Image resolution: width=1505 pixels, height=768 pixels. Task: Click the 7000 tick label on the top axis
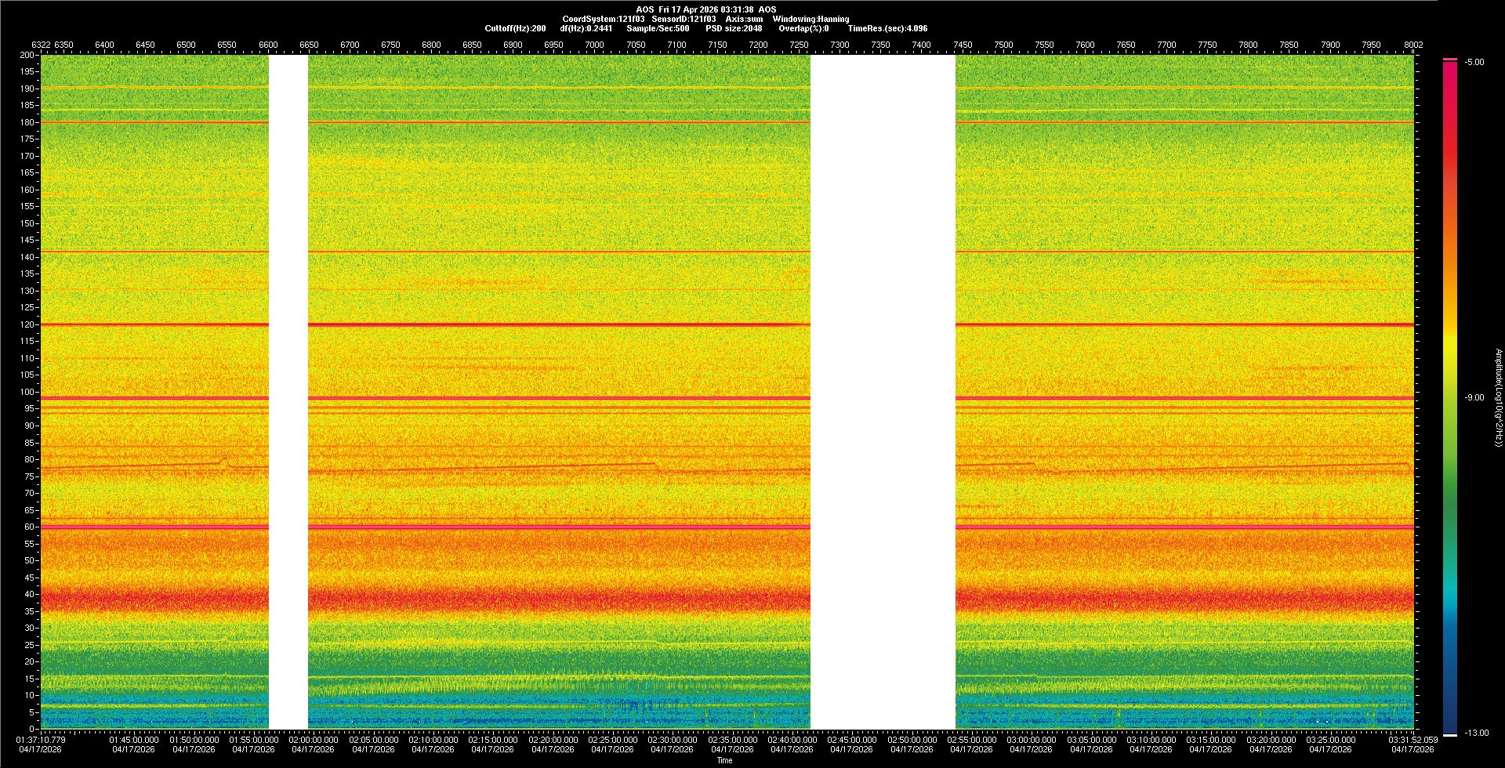(594, 45)
